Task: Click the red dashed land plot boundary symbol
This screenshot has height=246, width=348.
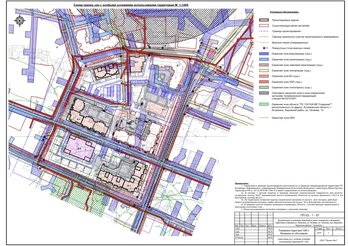Action: point(264,37)
